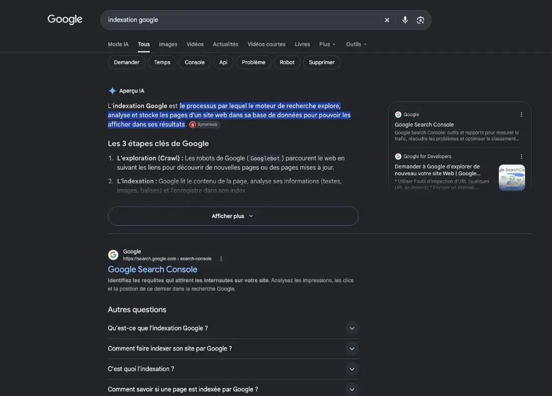Click the Temps filter chip
This screenshot has width=552, height=396.
[162, 62]
